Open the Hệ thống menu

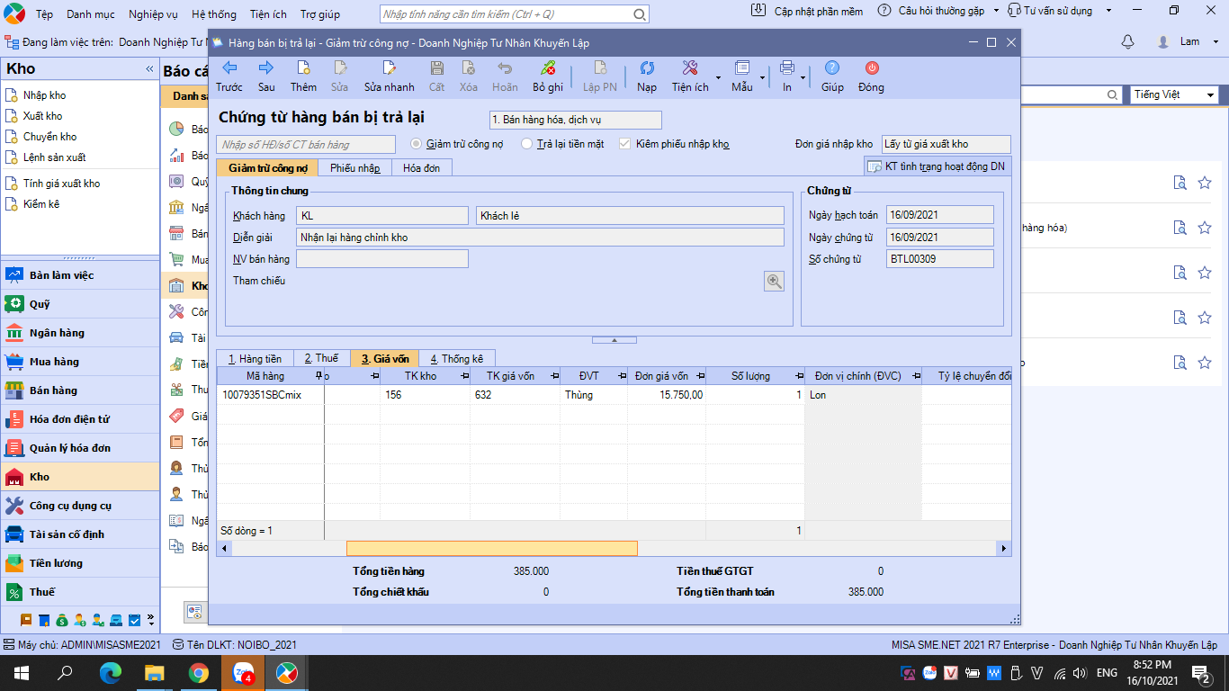(x=213, y=13)
